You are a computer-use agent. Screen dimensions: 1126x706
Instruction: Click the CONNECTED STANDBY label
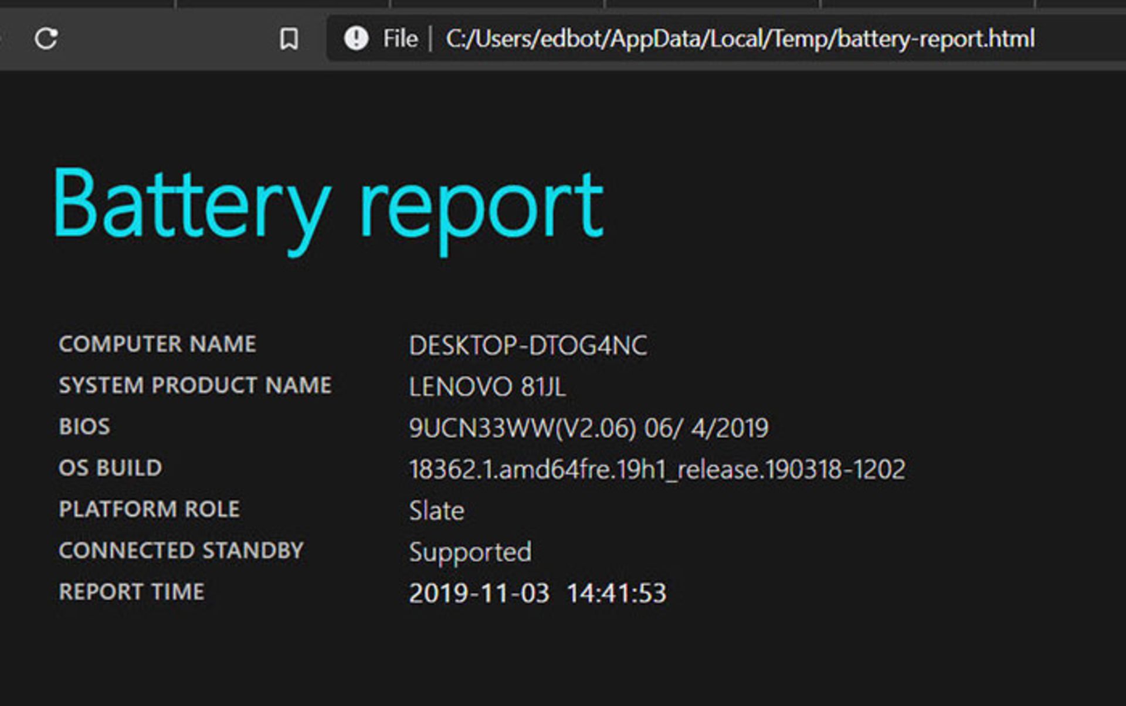pyautogui.click(x=181, y=551)
